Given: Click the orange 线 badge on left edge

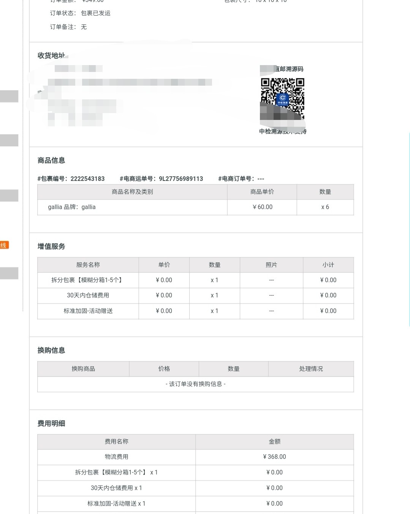Looking at the screenshot, I should tap(4, 245).
